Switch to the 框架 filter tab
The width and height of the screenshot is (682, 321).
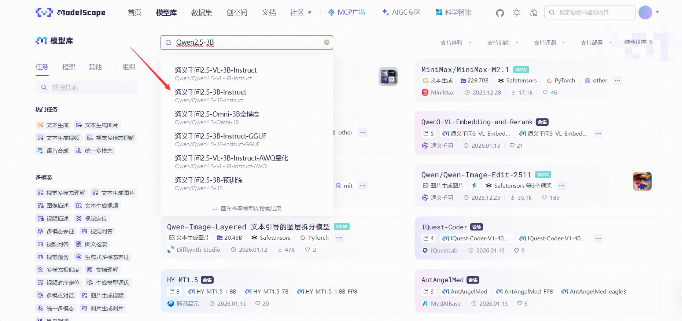click(69, 67)
